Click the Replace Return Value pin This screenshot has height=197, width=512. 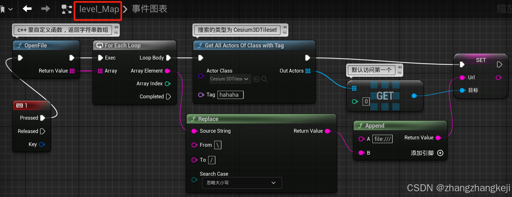click(x=328, y=131)
